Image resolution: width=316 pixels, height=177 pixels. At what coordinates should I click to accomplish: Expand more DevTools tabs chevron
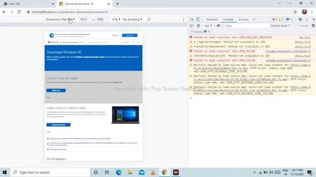[254, 19]
